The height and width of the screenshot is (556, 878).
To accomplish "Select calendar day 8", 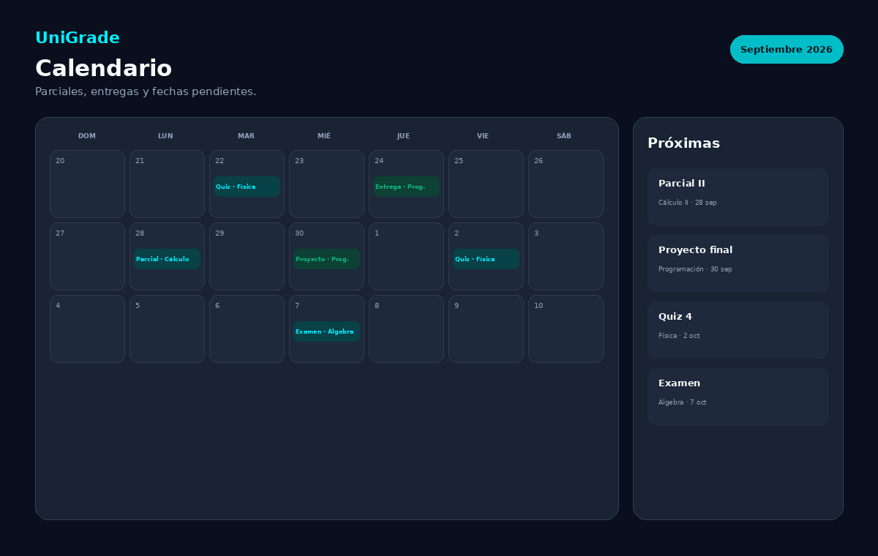I will pyautogui.click(x=406, y=328).
